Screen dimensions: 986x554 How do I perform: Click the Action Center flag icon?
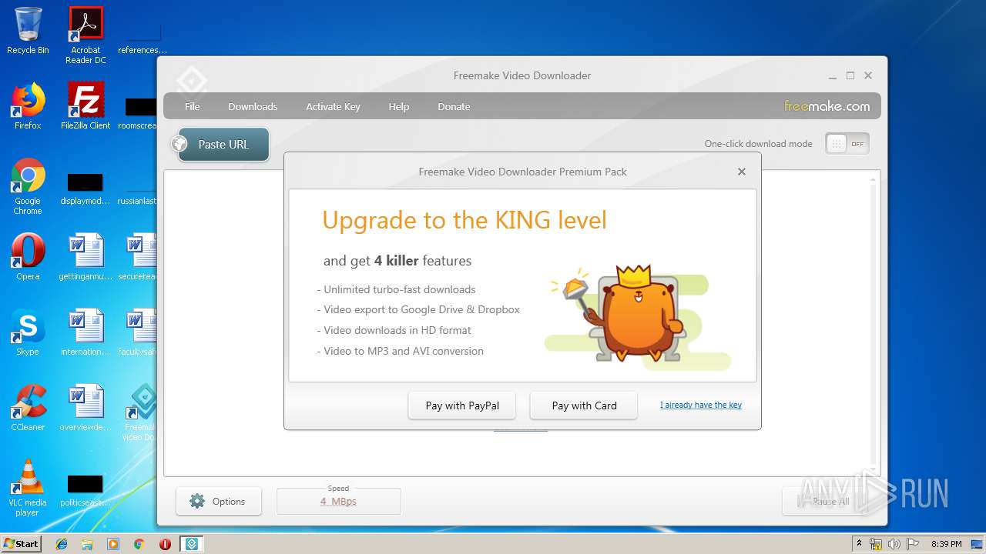[x=911, y=544]
